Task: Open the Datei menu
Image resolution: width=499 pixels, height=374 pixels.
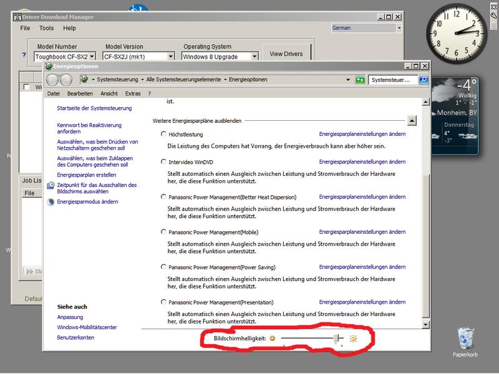Action: tap(54, 93)
